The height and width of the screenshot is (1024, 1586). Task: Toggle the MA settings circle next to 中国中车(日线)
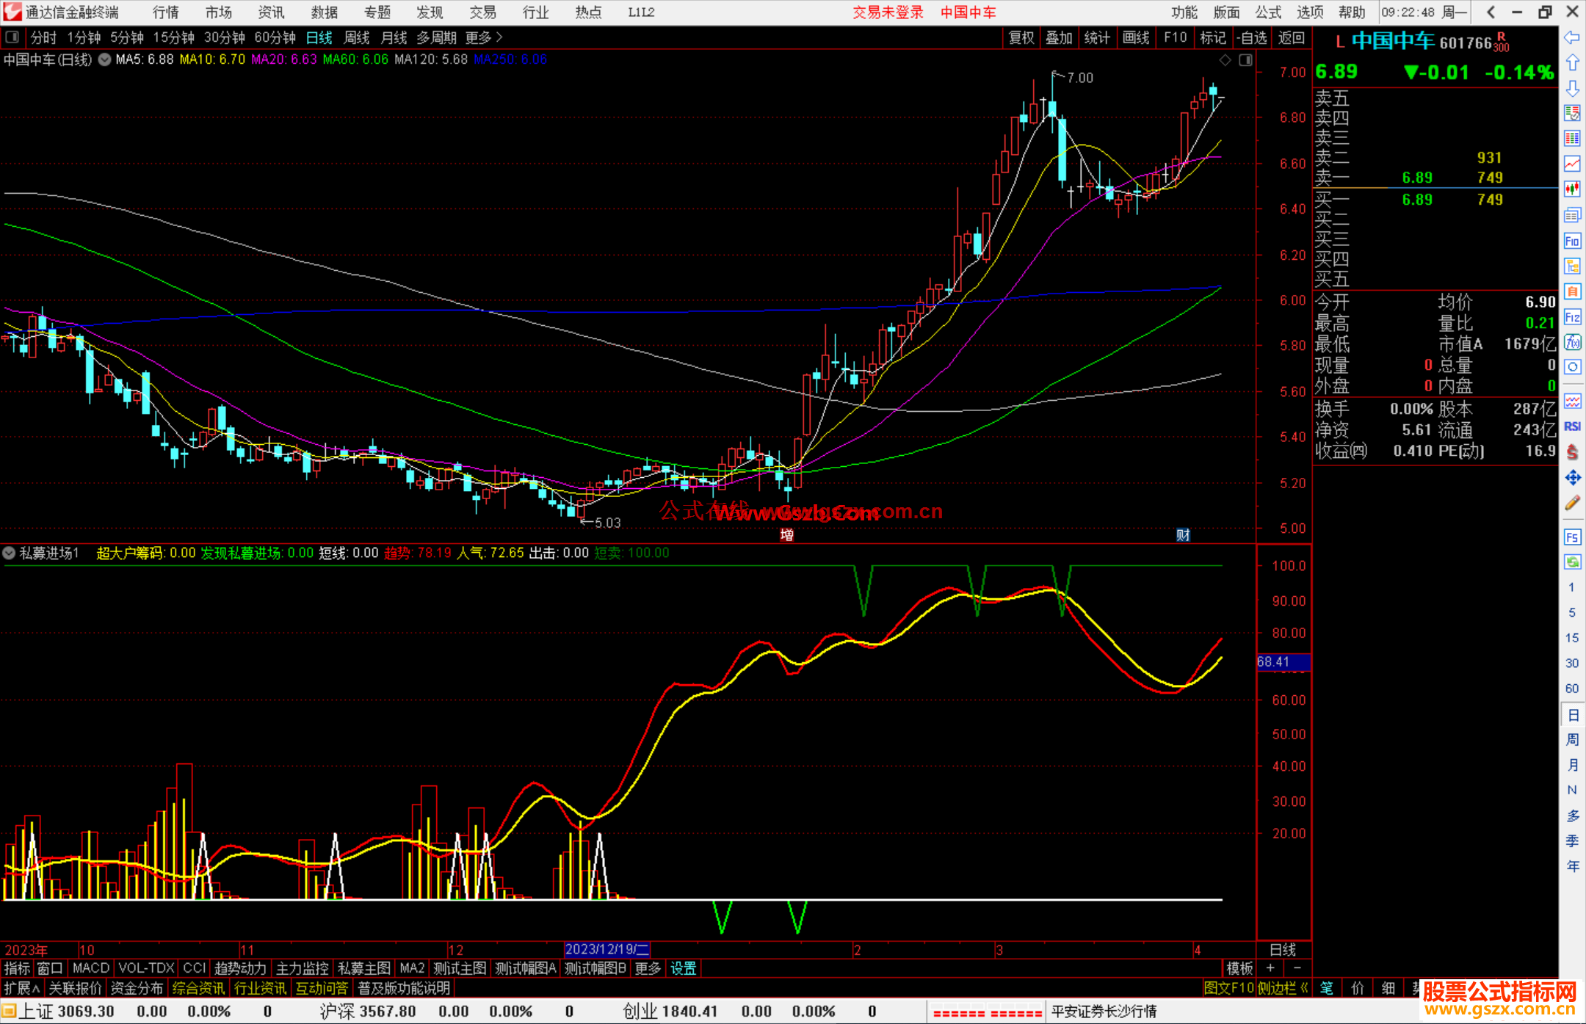(x=105, y=60)
